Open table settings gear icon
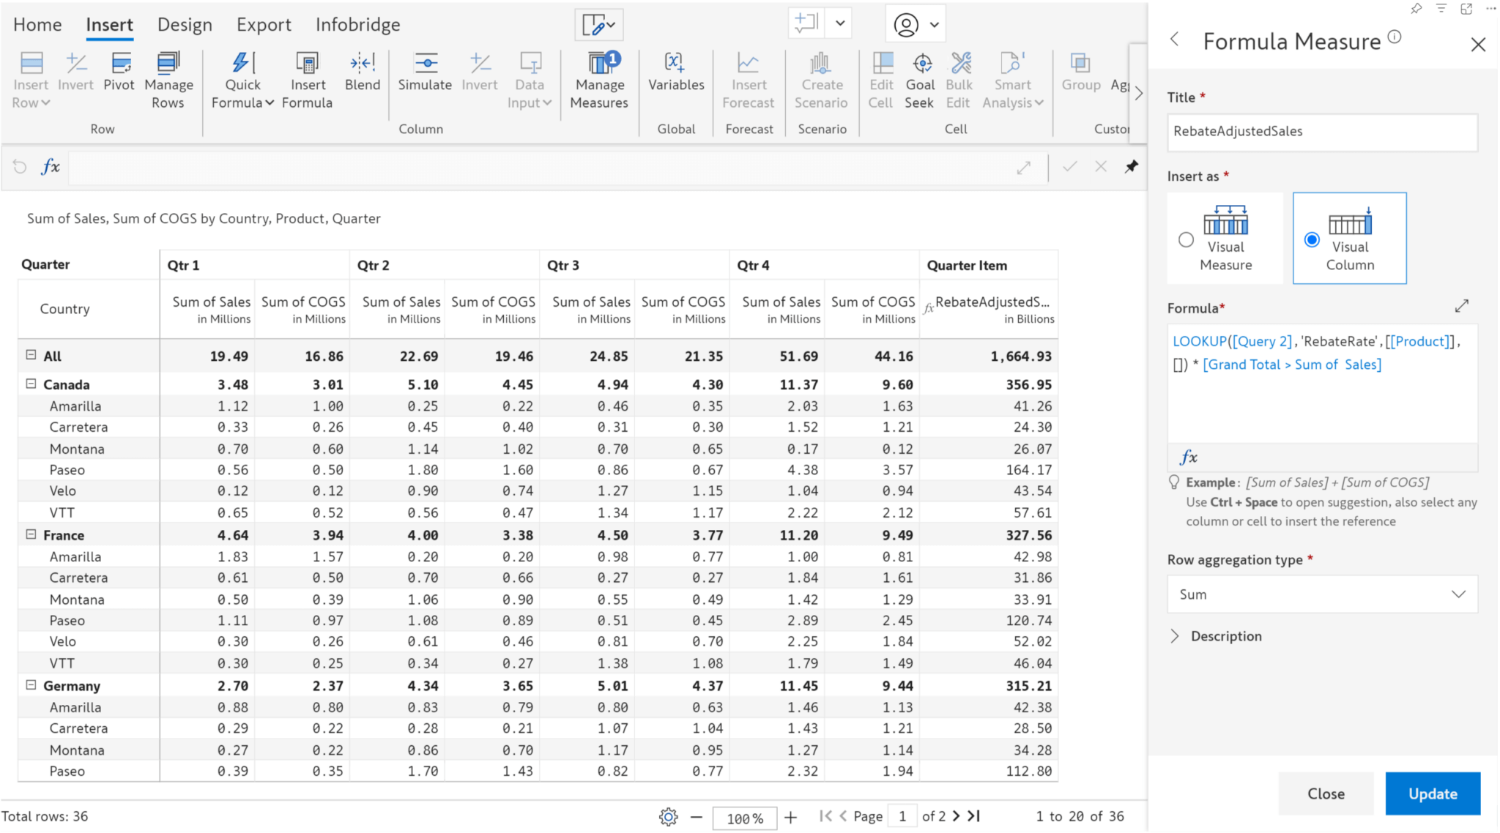The height and width of the screenshot is (833, 1500). 668,817
